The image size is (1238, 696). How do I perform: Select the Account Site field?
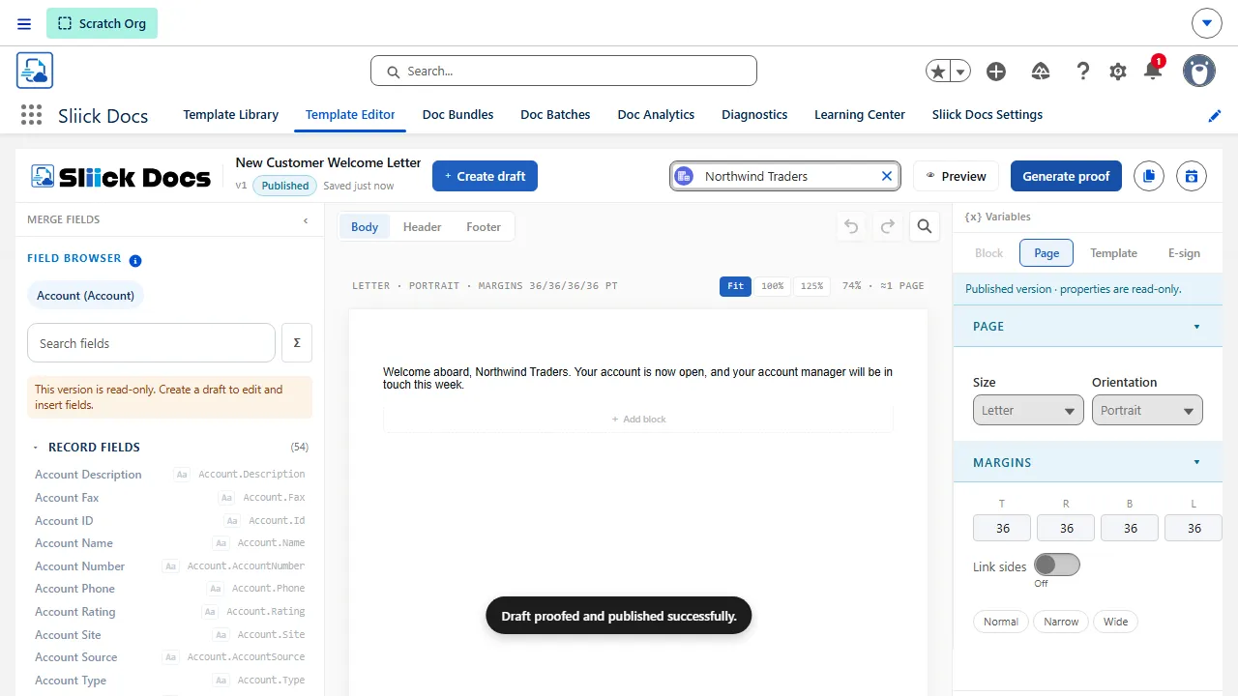click(x=170, y=635)
